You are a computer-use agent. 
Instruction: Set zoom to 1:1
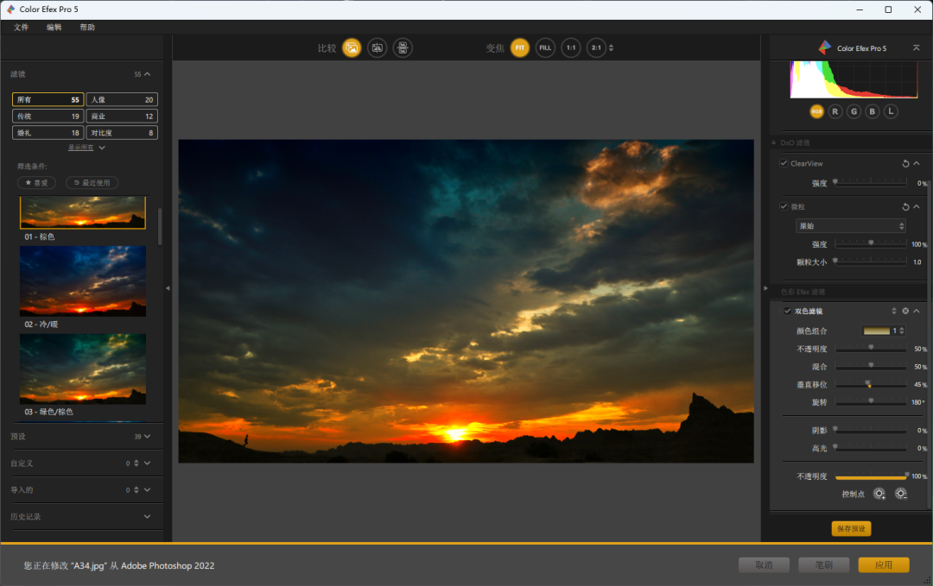point(570,48)
